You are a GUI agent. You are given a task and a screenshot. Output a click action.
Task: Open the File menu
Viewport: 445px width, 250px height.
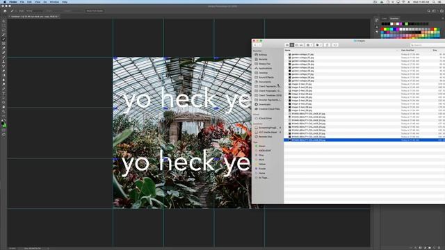tap(22, 1)
